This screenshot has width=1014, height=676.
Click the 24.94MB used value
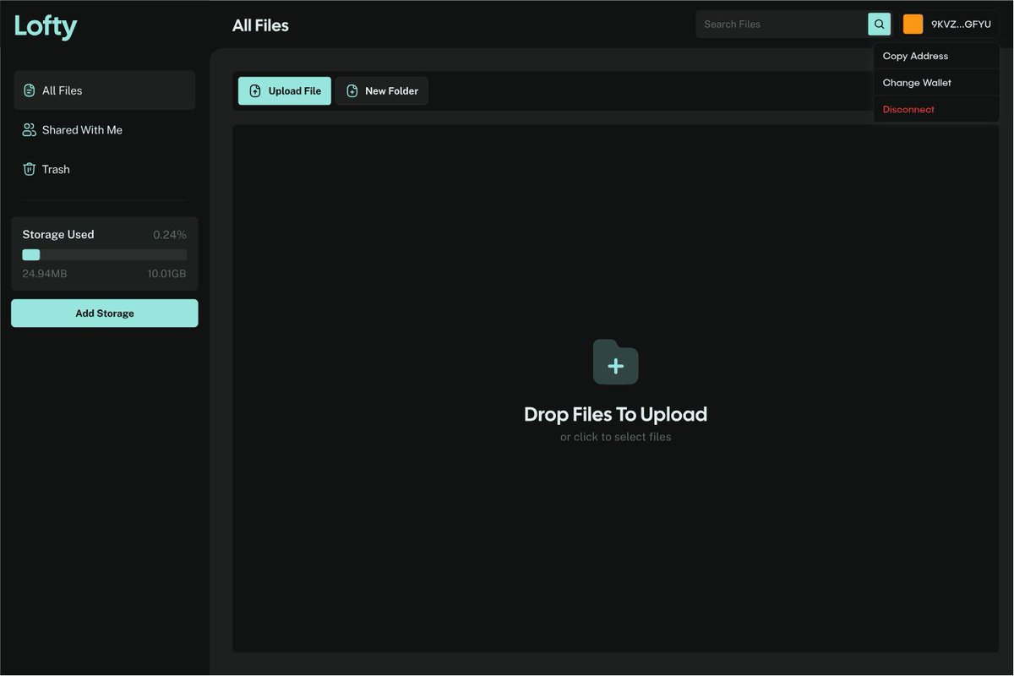[x=45, y=274]
